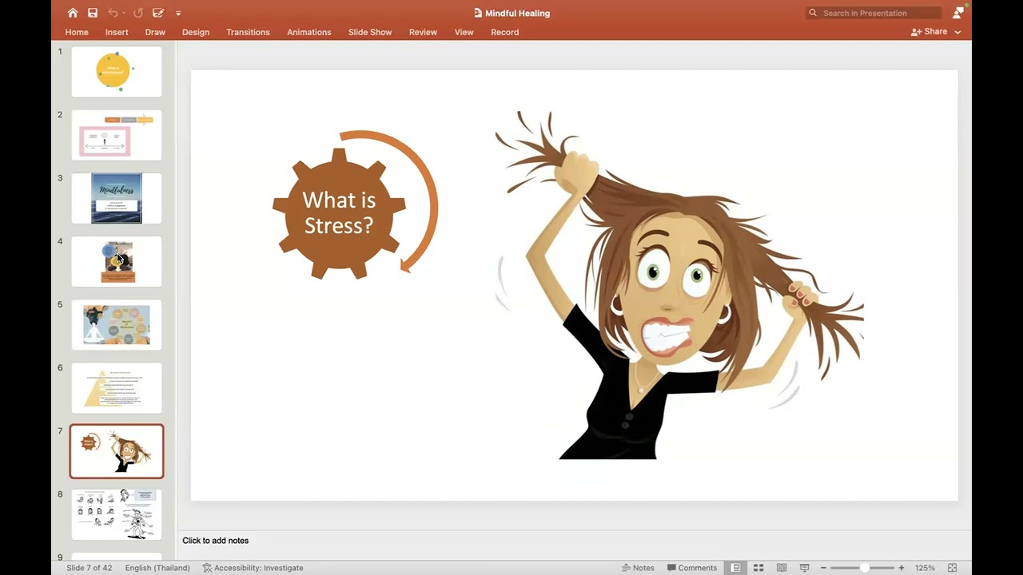Open the Comments pane
Image resolution: width=1023 pixels, height=575 pixels.
[x=692, y=568]
